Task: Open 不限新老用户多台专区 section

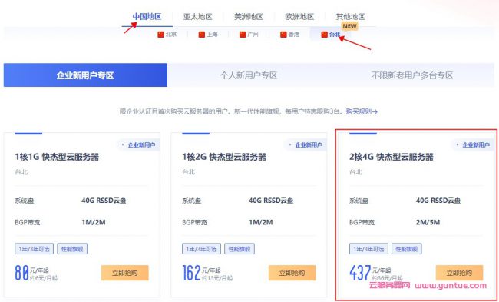Action: point(412,75)
